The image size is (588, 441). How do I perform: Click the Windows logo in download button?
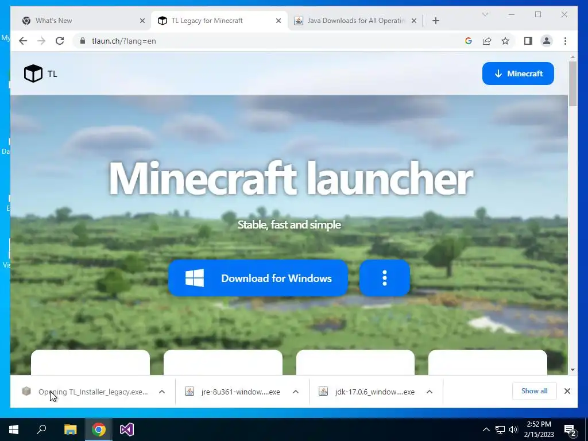[195, 278]
